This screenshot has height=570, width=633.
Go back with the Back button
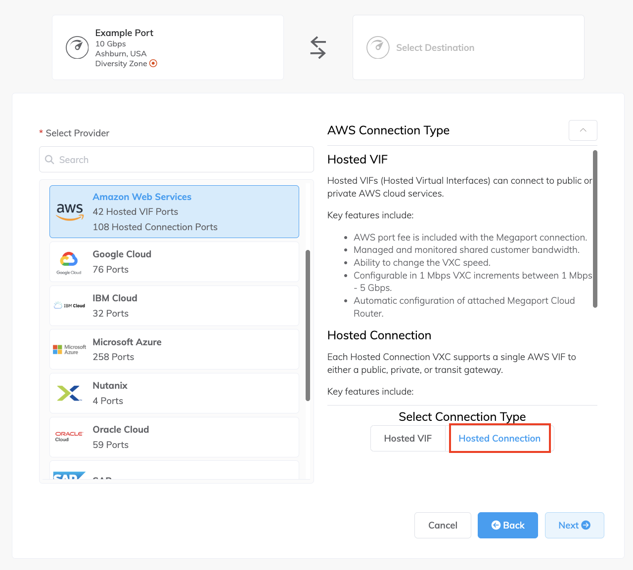pyautogui.click(x=507, y=525)
